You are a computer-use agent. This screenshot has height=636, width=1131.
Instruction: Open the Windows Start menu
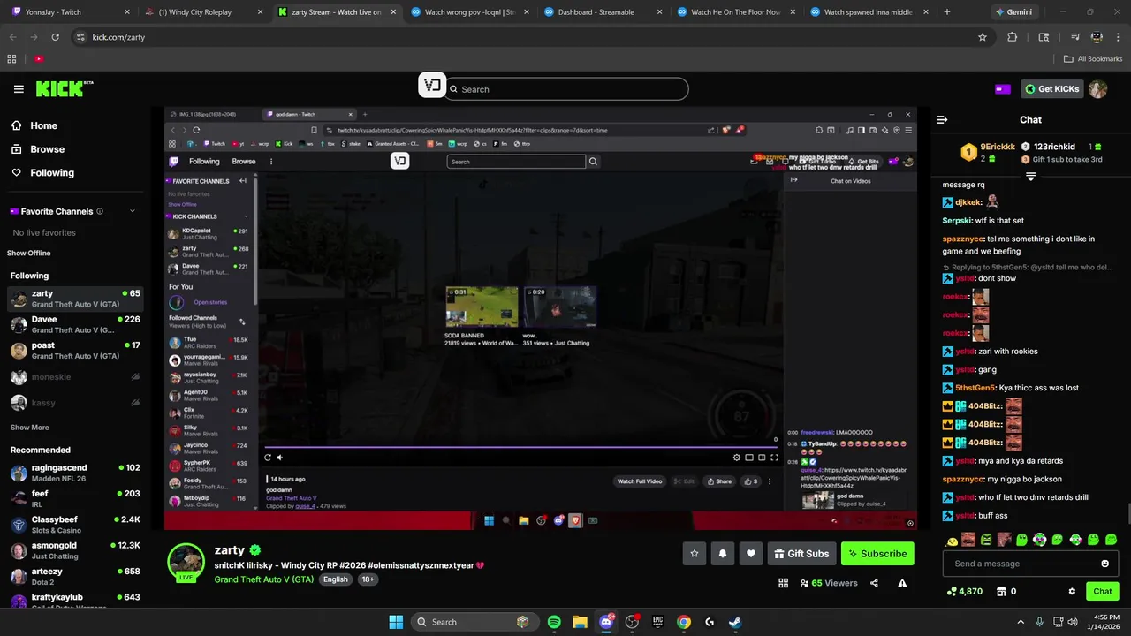[x=396, y=622]
